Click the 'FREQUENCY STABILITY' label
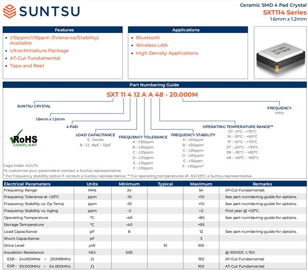The image size is (308, 270). pos(193,135)
